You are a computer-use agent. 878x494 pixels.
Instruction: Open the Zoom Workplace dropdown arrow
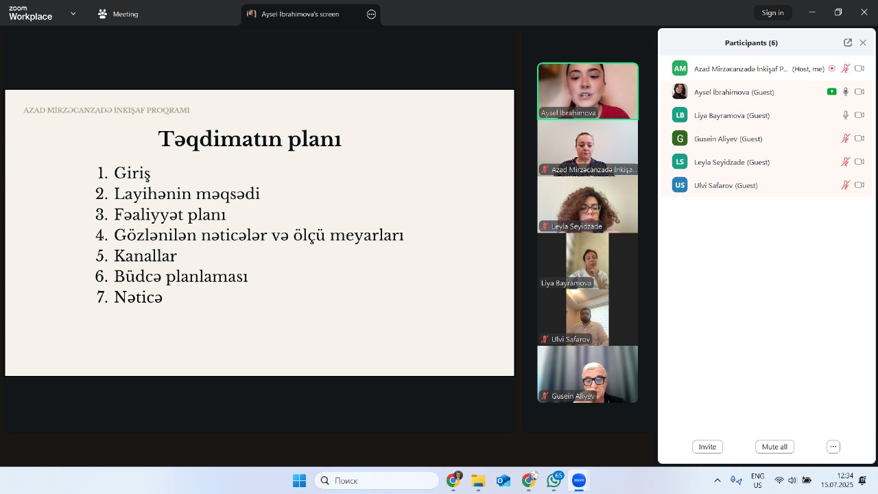pos(73,14)
